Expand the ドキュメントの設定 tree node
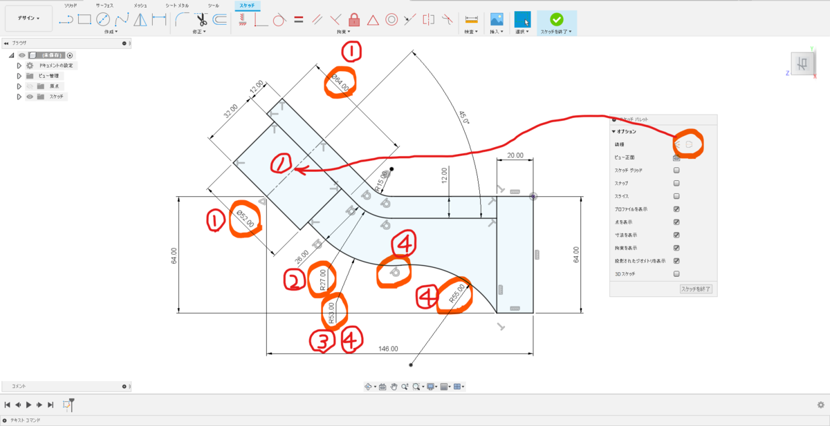830x426 pixels. pos(19,66)
